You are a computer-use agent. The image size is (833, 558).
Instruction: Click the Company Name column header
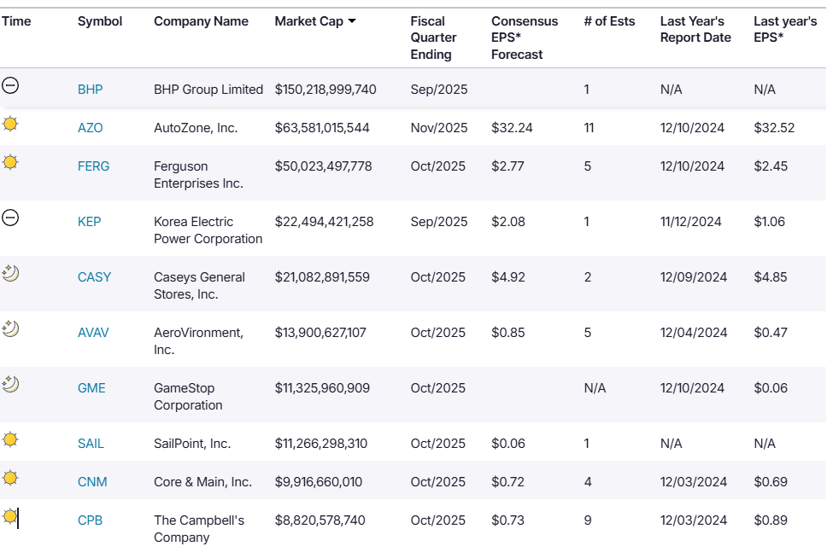click(201, 21)
